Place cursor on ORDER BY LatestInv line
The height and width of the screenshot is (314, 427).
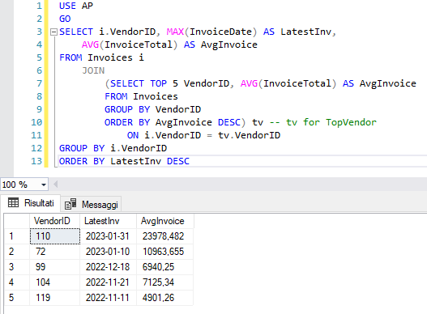pyautogui.click(x=124, y=161)
